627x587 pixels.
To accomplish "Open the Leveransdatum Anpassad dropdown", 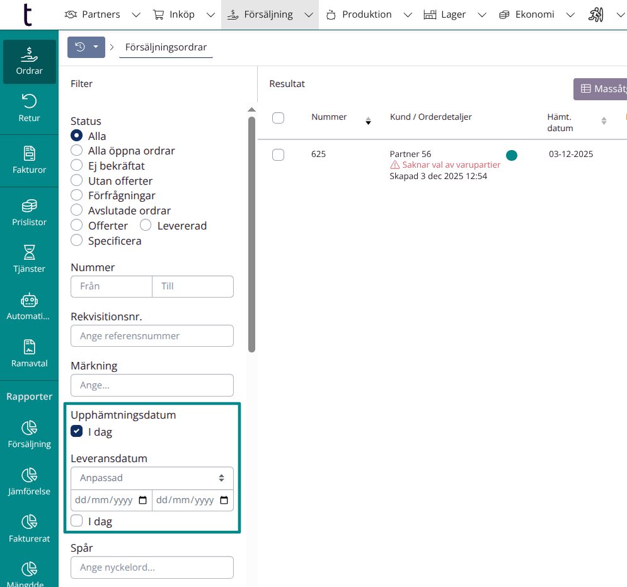I will tap(152, 478).
